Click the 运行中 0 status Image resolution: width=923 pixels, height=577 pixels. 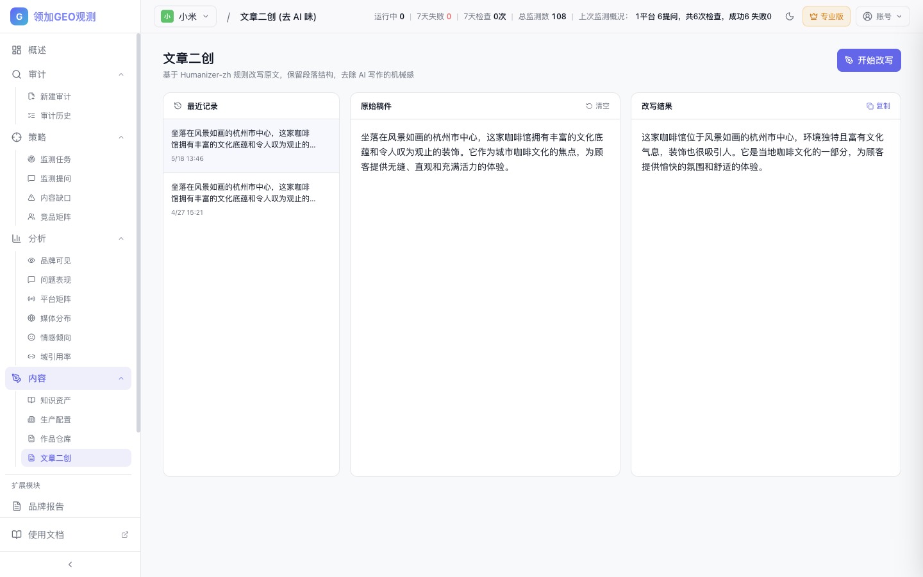point(389,17)
